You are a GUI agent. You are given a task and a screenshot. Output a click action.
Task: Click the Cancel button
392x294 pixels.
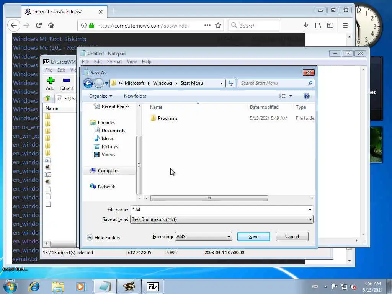click(292, 237)
